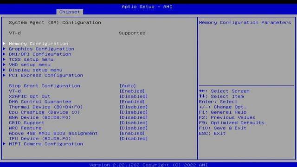Image resolution: width=297 pixels, height=167 pixels.
Task: Select Cpu CrashLog (Device 10) label
Action: [45, 112]
